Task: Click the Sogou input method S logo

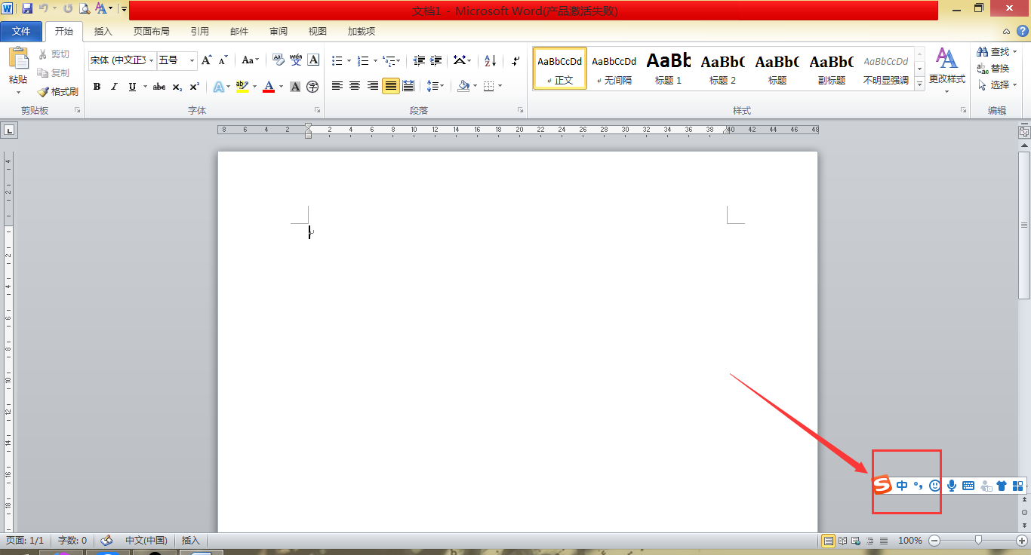Action: [x=882, y=486]
